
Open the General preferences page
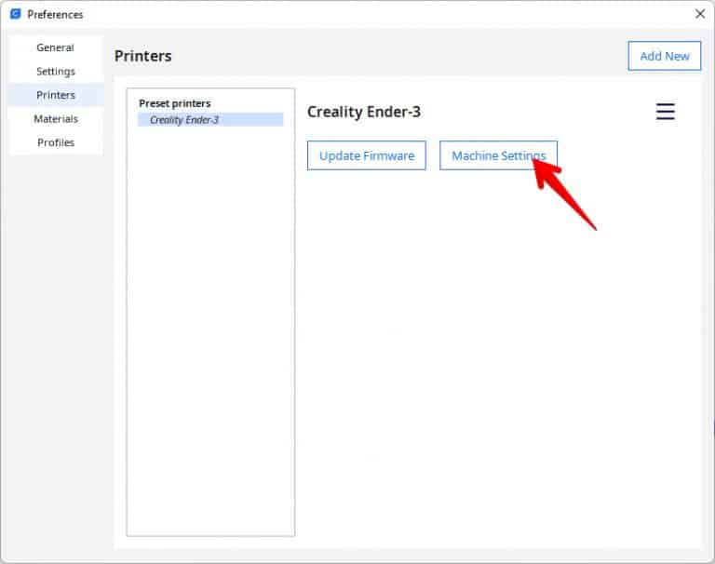56,47
